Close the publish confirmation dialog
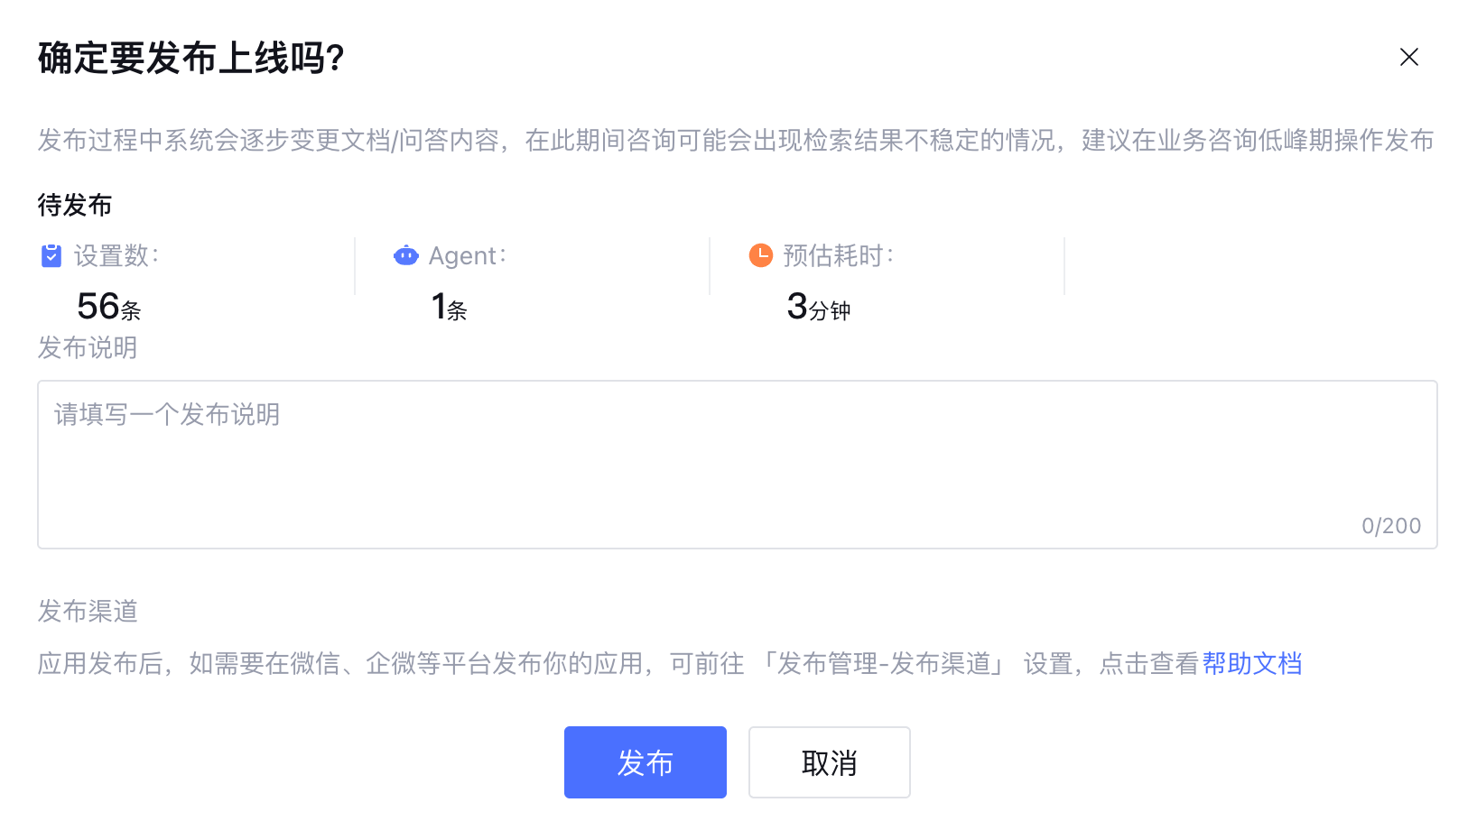1477x821 pixels. tap(1408, 57)
